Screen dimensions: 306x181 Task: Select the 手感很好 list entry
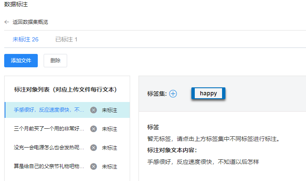[49, 110]
